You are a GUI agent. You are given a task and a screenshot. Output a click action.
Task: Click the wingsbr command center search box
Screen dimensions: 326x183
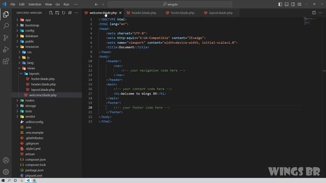[170, 5]
